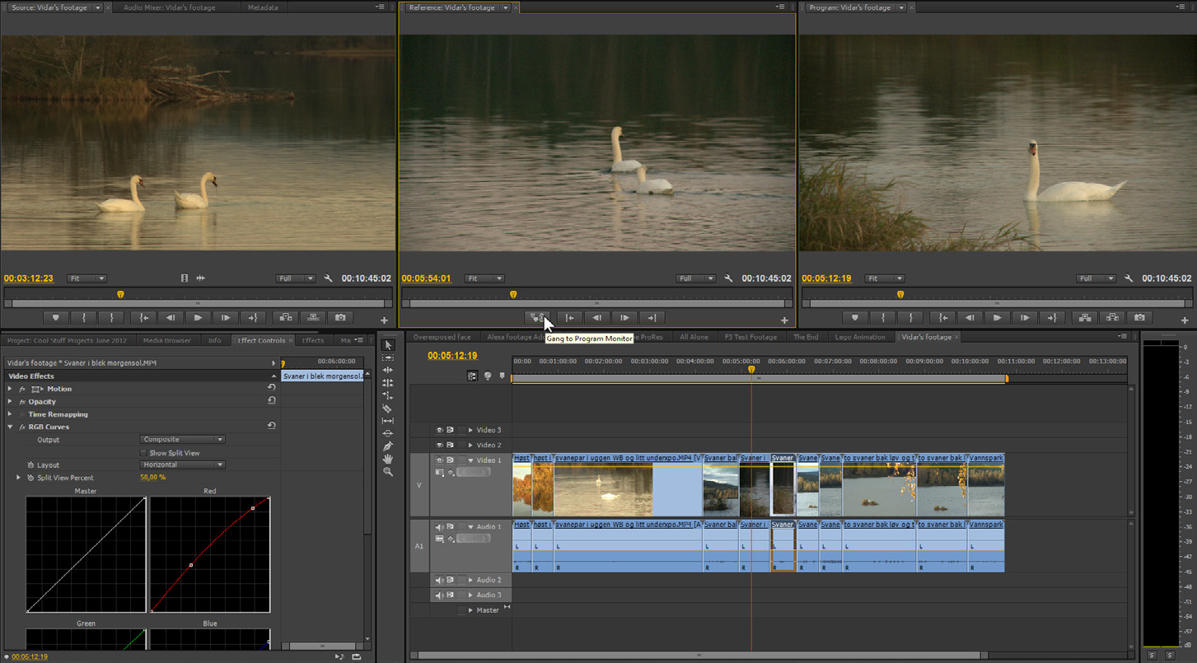The image size is (1197, 663).
Task: Click Overwrite button in Source monitor
Action: 313,317
